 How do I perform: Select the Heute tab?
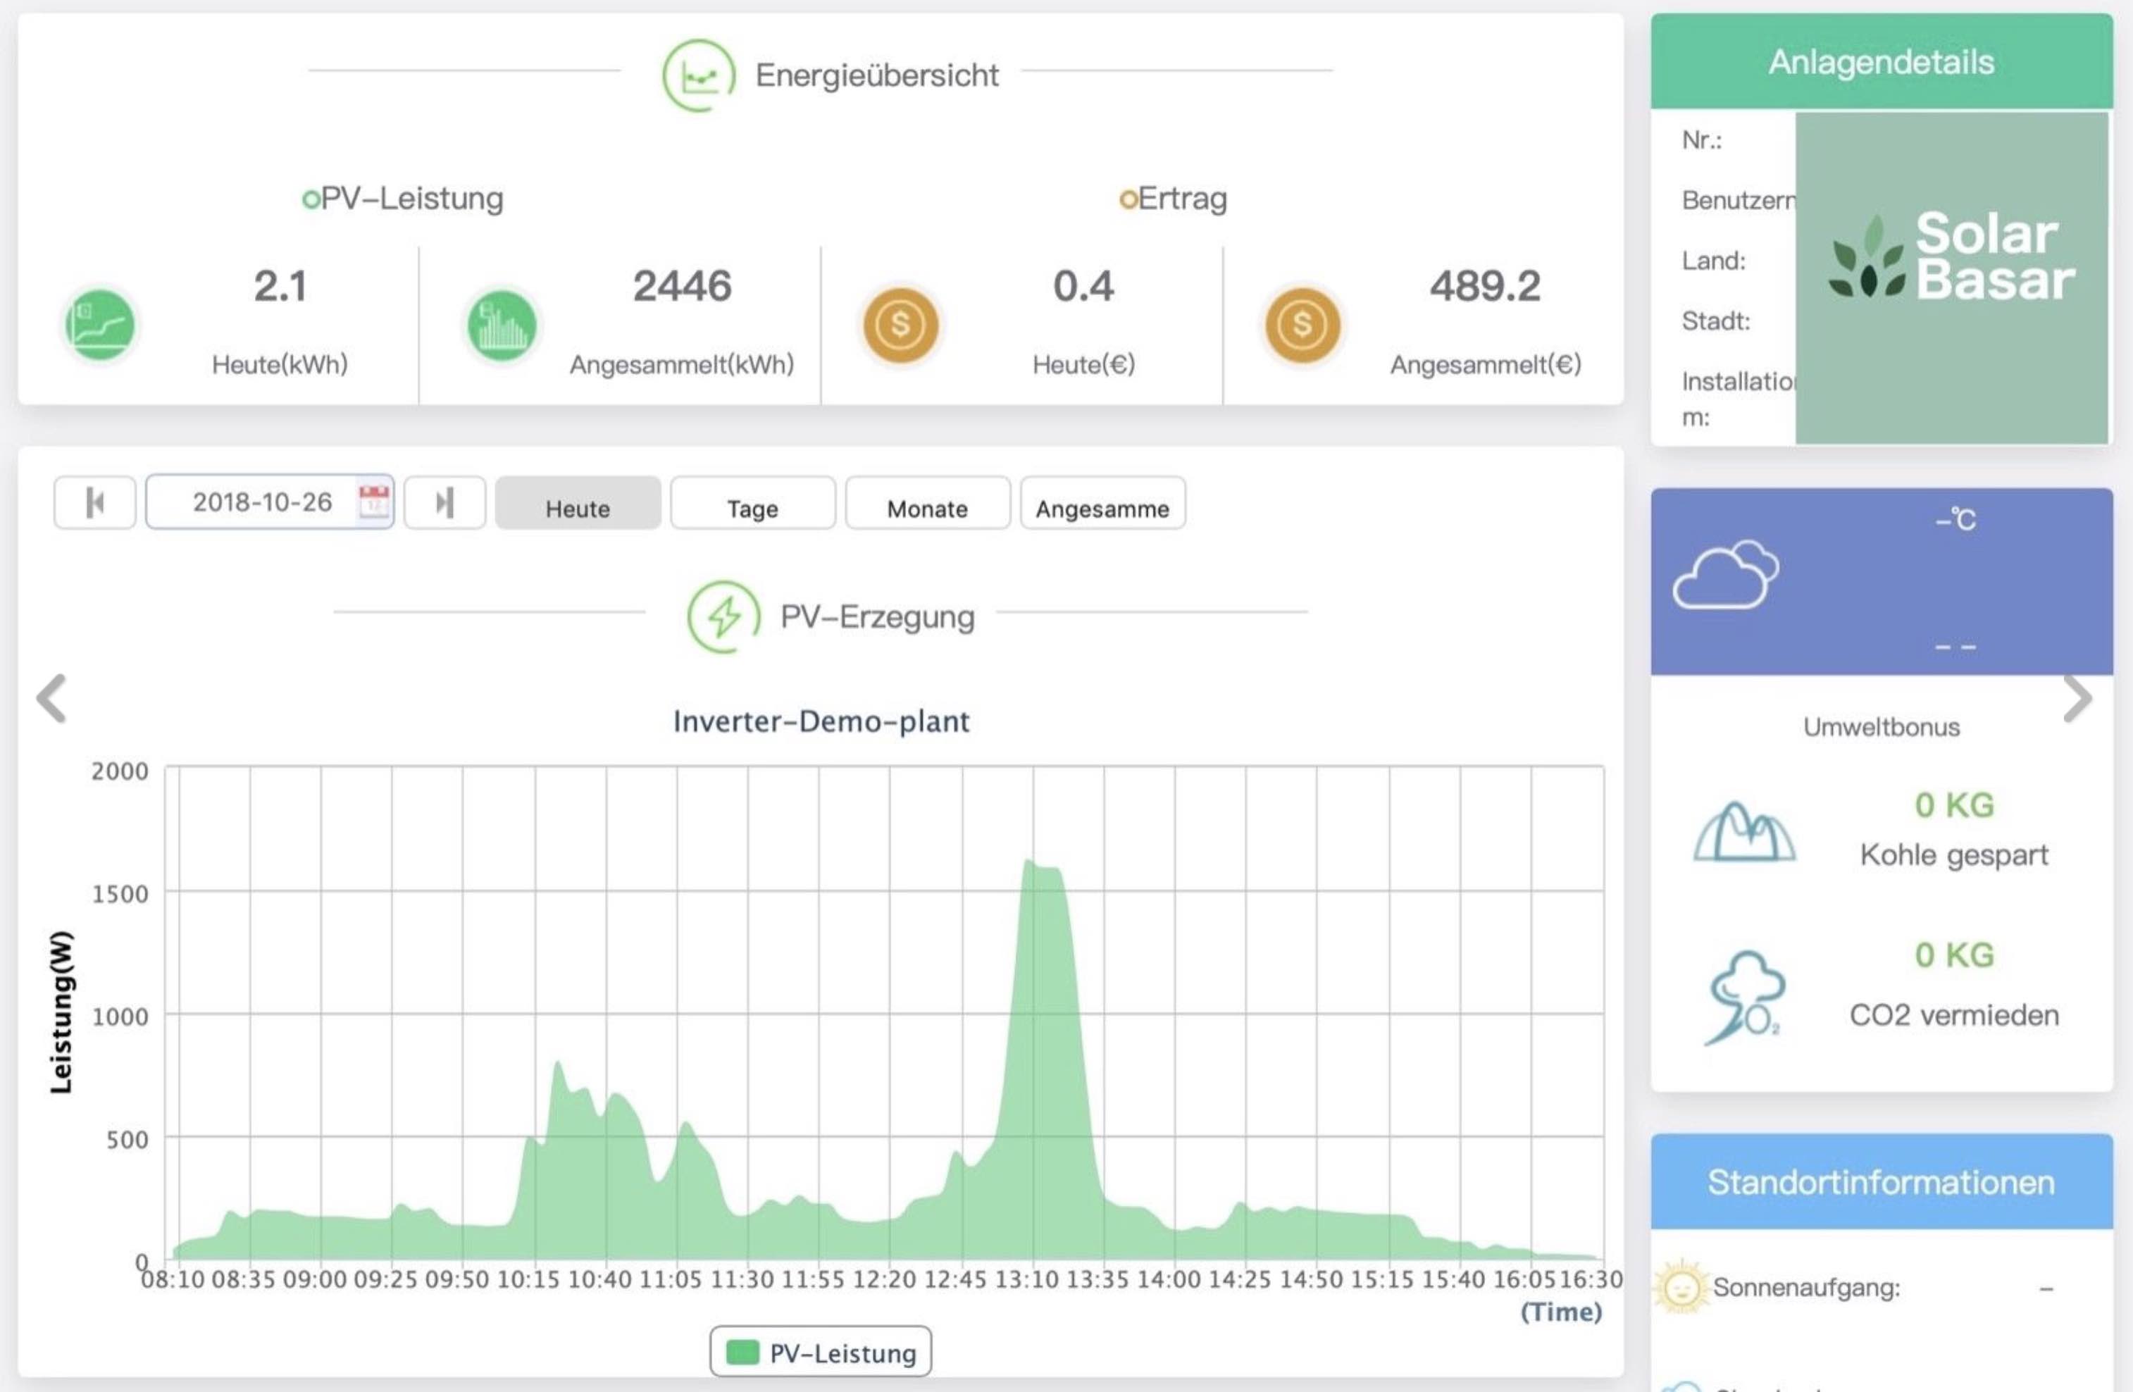coord(578,504)
